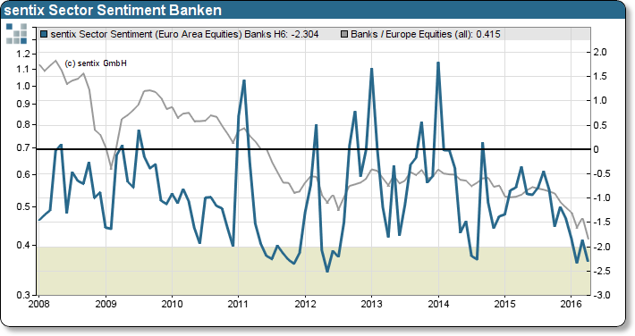Click the gray Banks / Europe Equities swatch
The height and width of the screenshot is (336, 635).
tap(343, 35)
